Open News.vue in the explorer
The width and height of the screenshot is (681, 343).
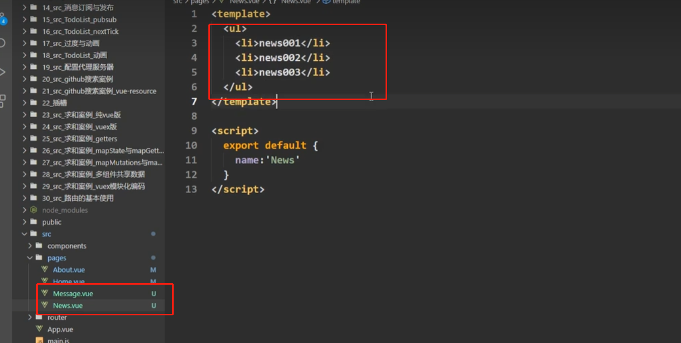(68, 305)
